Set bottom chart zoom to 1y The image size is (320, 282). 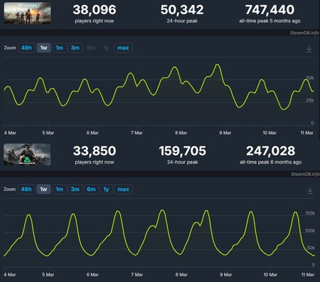tap(106, 189)
